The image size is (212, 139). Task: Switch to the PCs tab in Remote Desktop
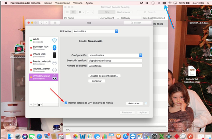click(107, 12)
